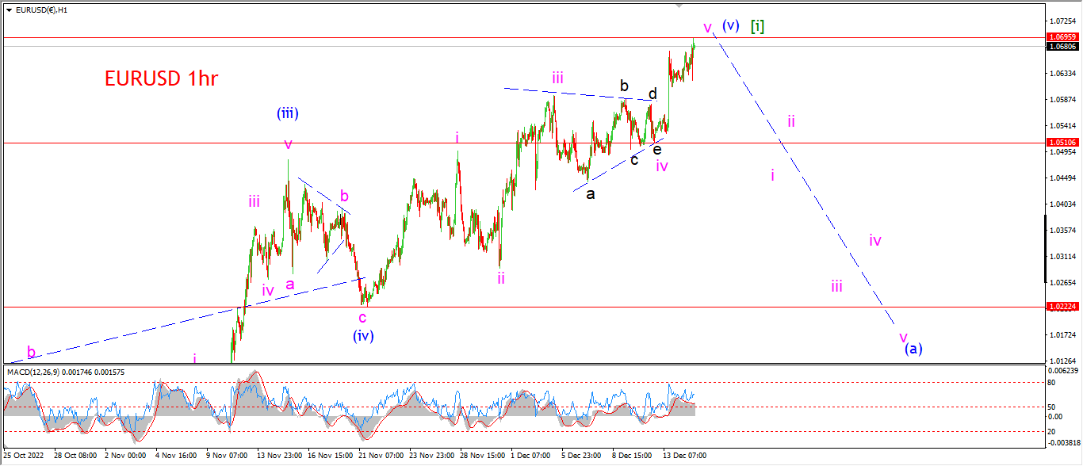Select the red 1.05106 price level tag
Viewport: 1083px width, 466px height.
1062,143
